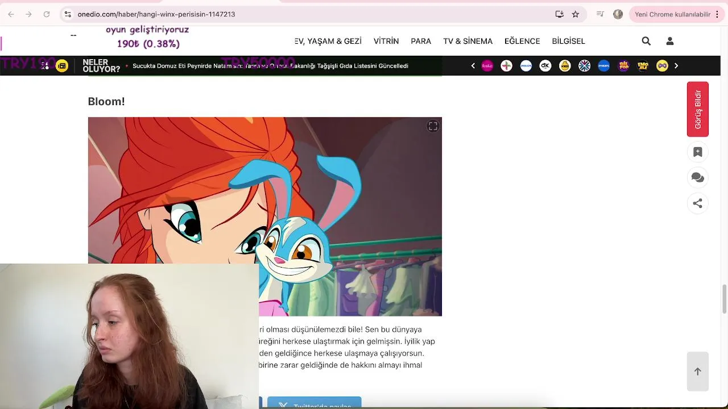Click next arrow of brand carousel
728x409 pixels.
click(676, 66)
